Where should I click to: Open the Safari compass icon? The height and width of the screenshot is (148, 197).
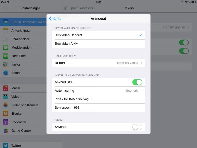pyautogui.click(x=6, y=73)
